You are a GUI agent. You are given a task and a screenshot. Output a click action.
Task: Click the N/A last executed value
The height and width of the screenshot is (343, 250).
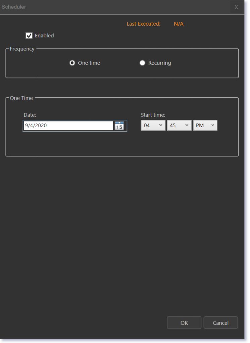tap(179, 24)
